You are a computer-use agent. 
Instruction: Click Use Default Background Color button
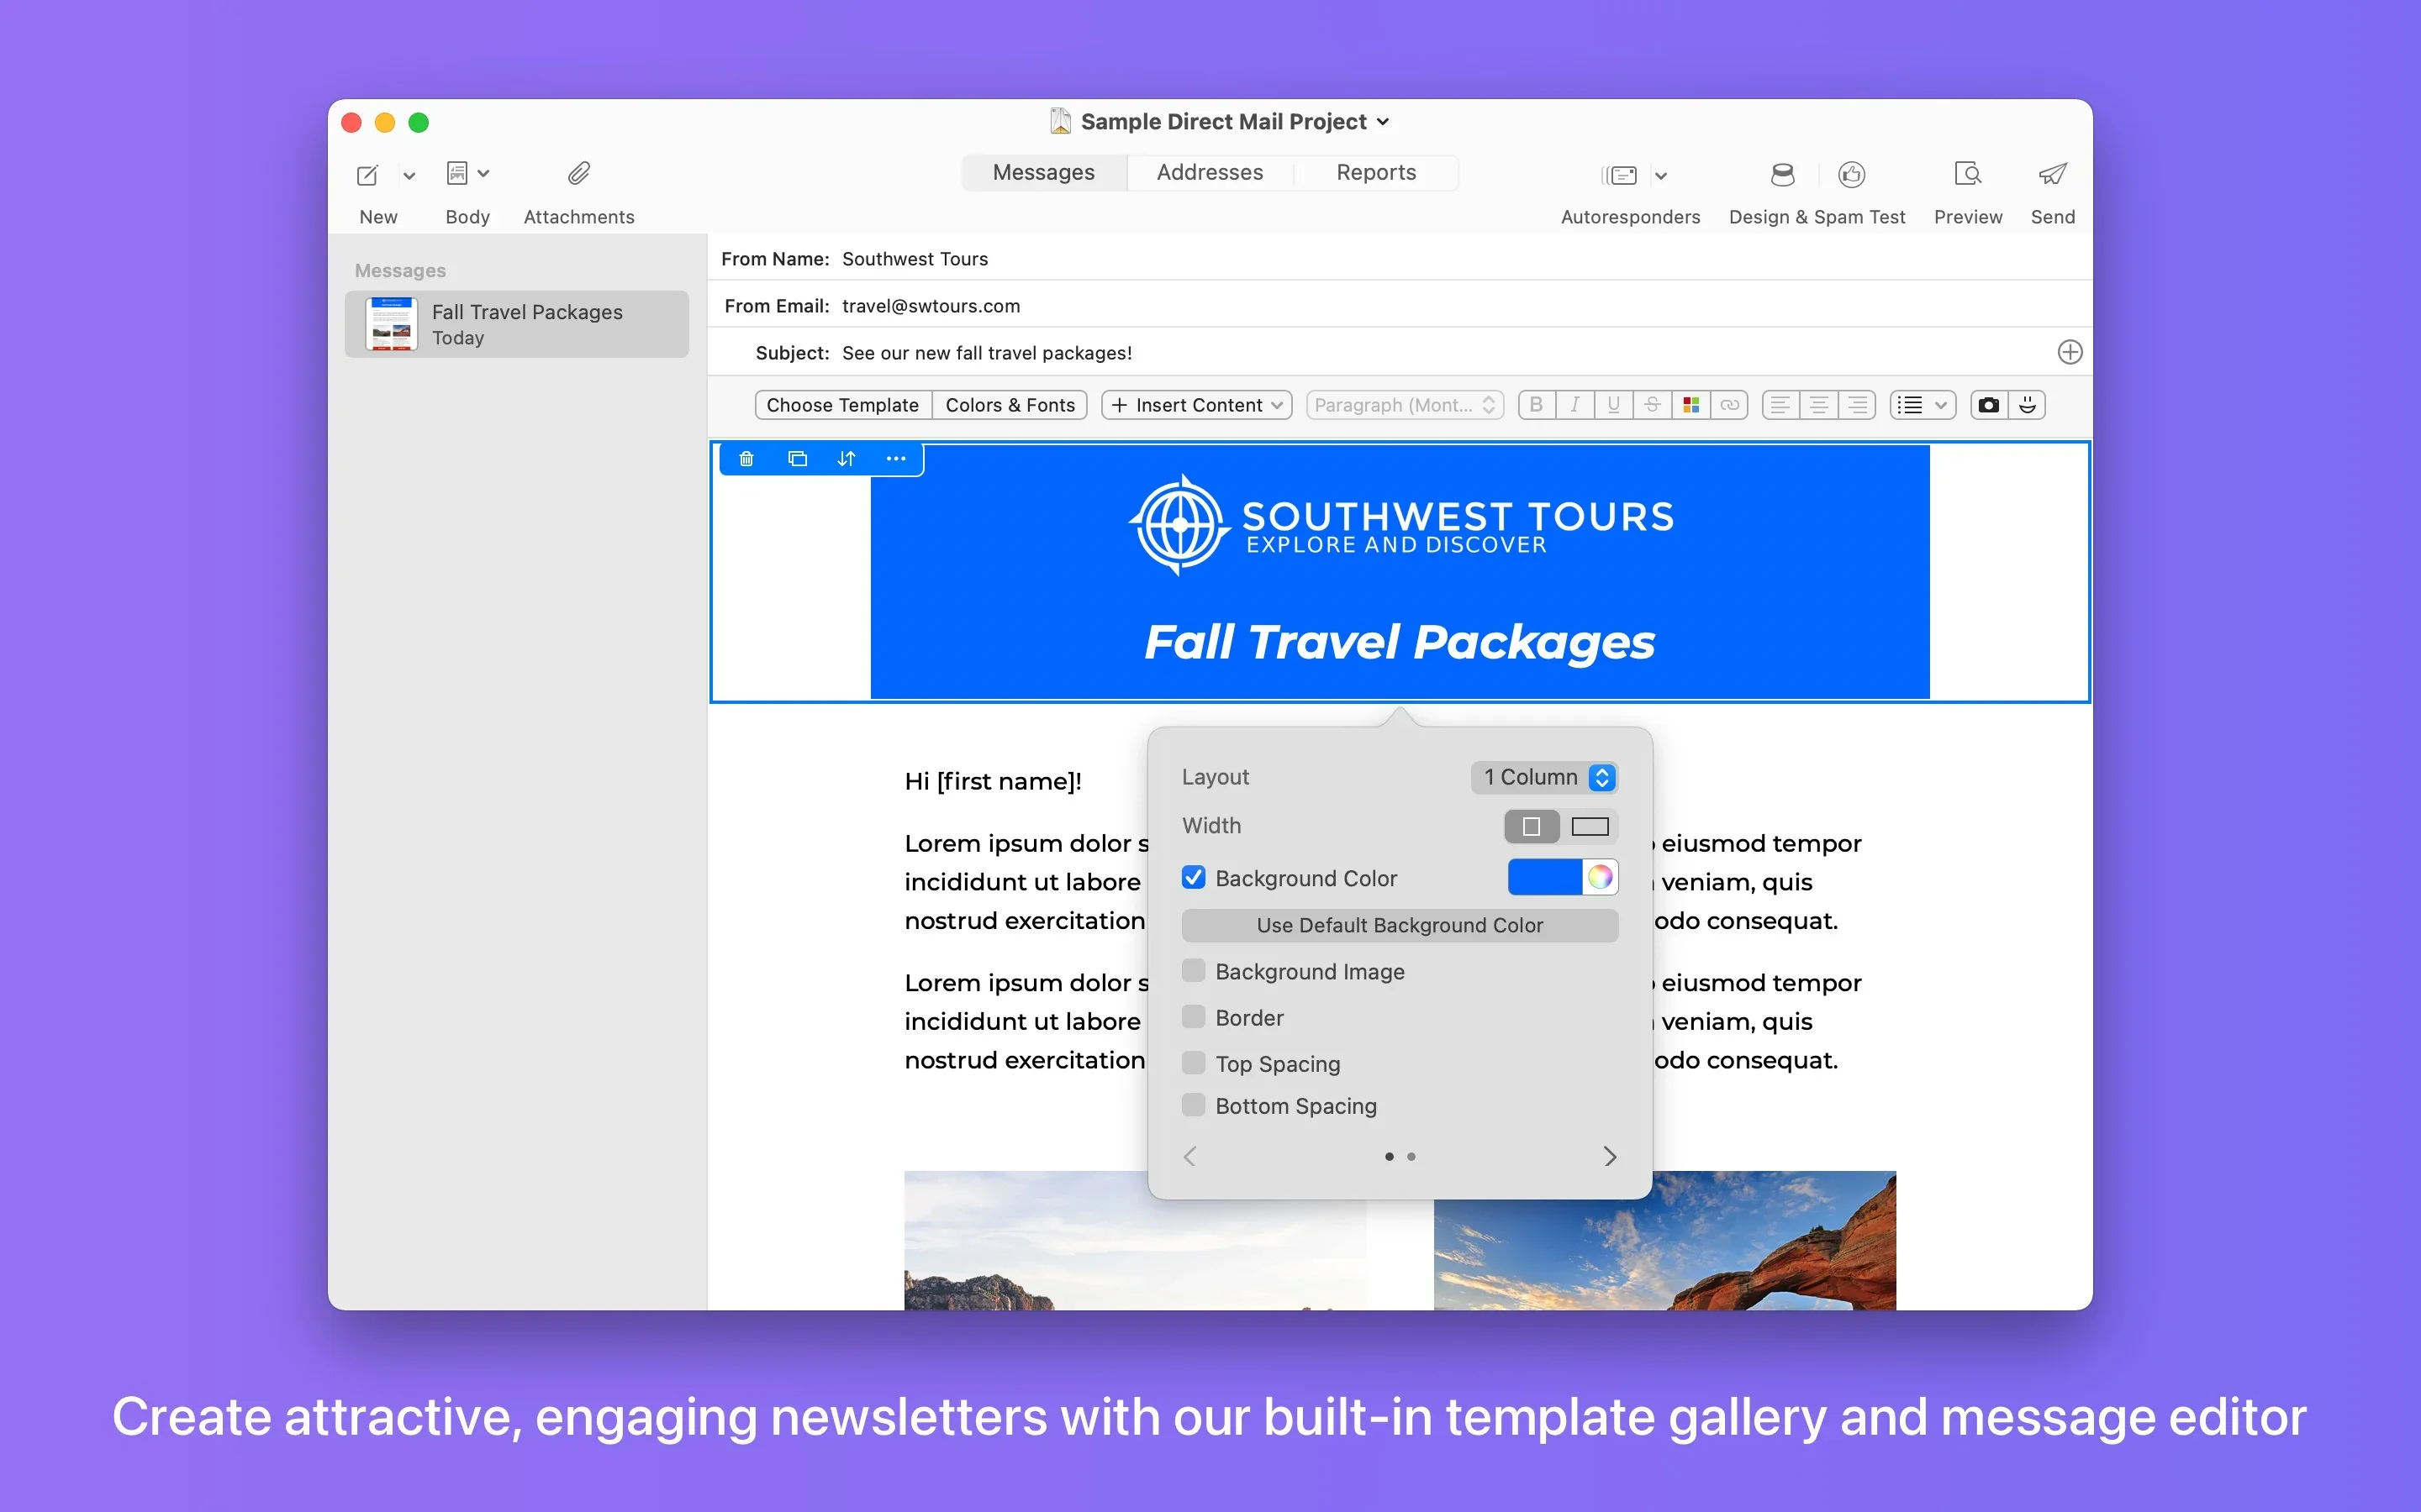pyautogui.click(x=1400, y=925)
